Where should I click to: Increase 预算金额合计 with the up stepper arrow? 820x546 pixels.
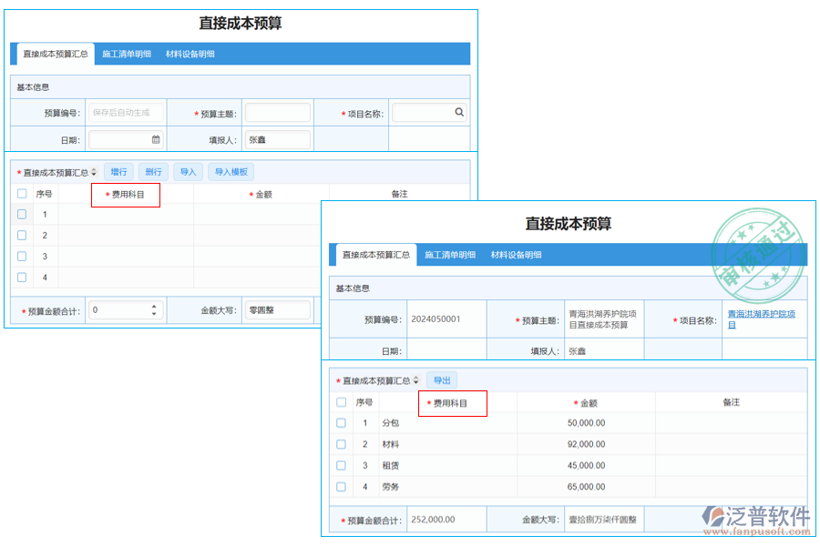pos(153,305)
